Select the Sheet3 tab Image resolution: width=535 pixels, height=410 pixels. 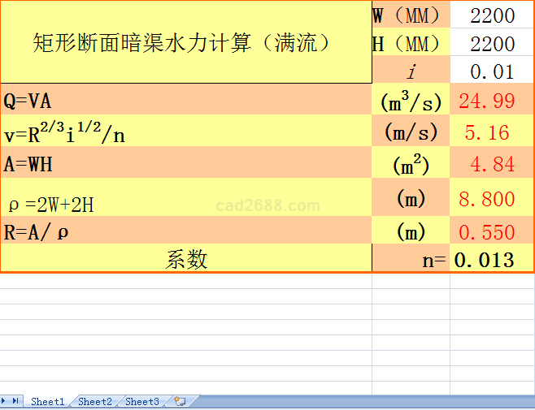pos(141,401)
